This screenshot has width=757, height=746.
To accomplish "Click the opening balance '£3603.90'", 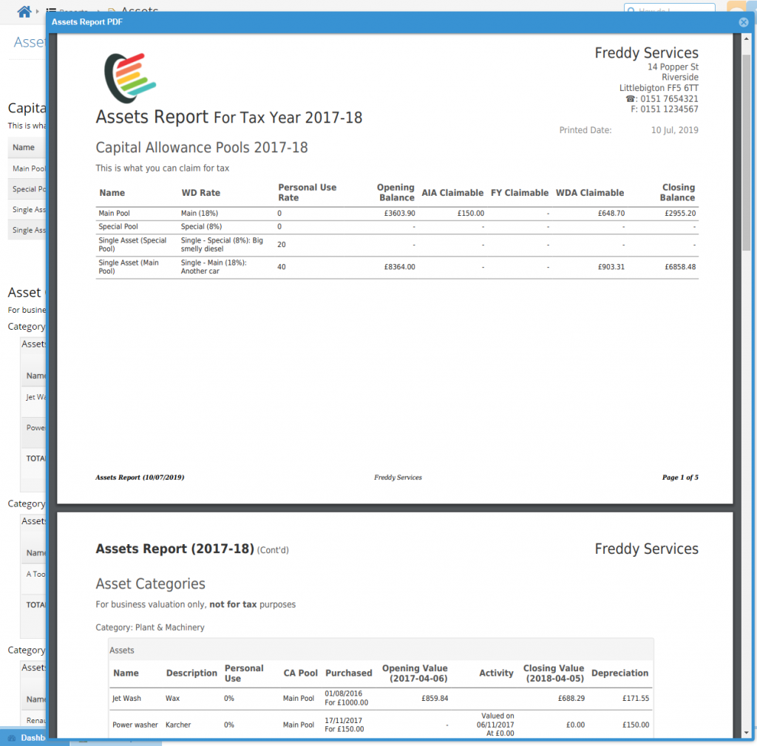I will coord(400,214).
